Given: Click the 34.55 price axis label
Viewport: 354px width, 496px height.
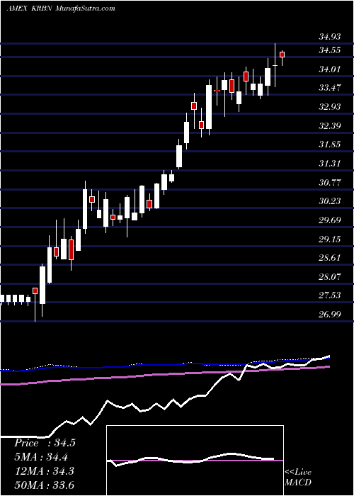Looking at the screenshot, I should coord(330,50).
